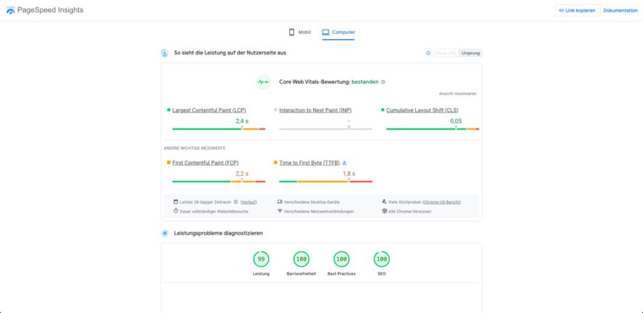Click the orange square before Time to First Byte
This screenshot has width=643, height=313.
(x=276, y=162)
